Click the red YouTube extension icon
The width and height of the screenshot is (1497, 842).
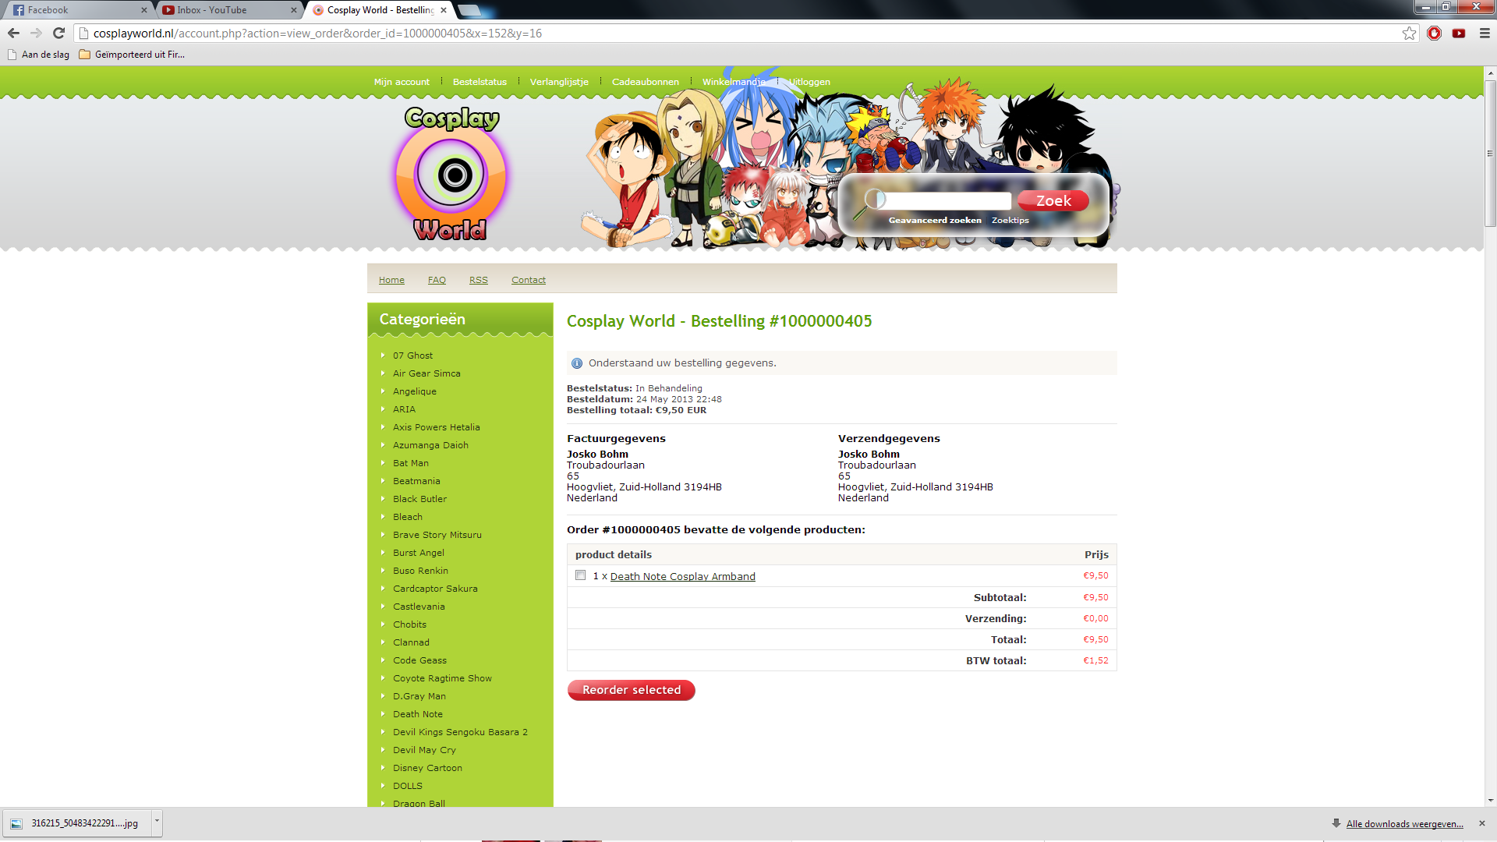coord(1459,33)
